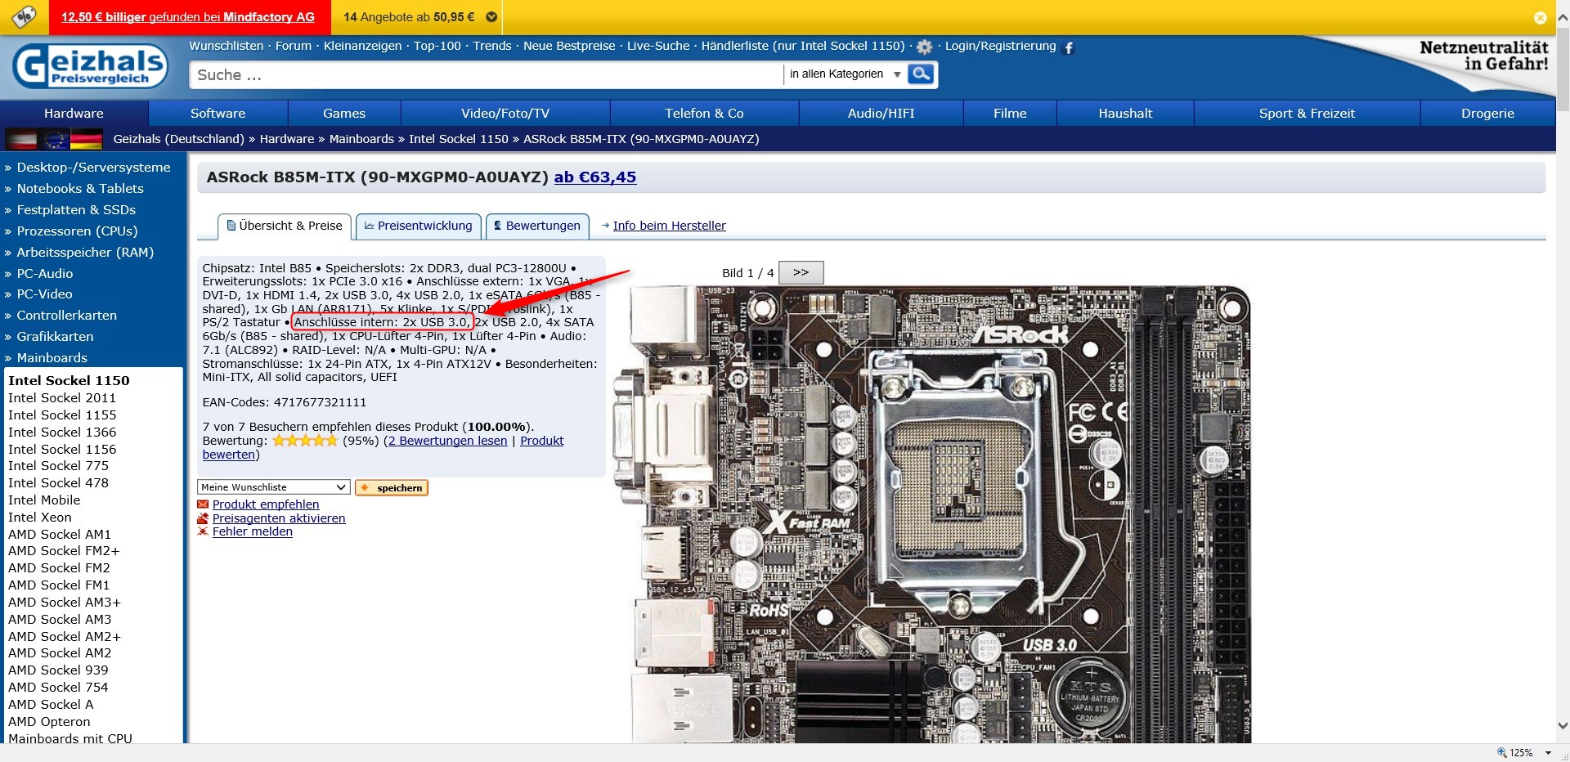
Task: Open the Wunschlisten link
Action: [x=227, y=47]
